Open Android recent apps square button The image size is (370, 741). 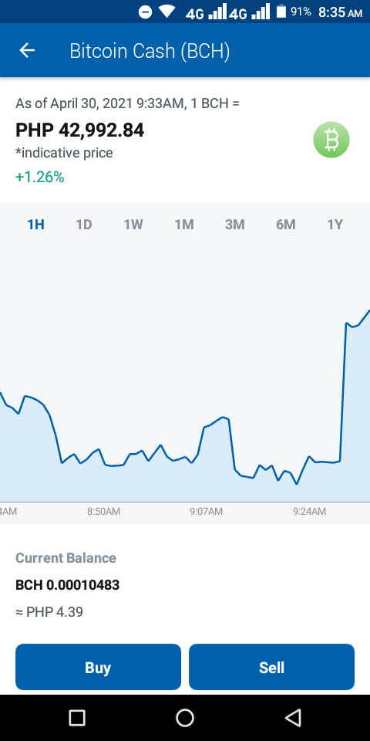[77, 717]
